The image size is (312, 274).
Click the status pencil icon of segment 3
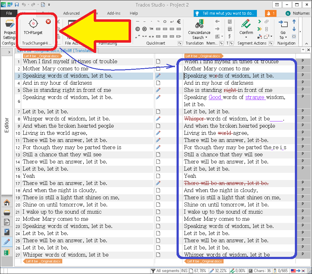[158, 76]
